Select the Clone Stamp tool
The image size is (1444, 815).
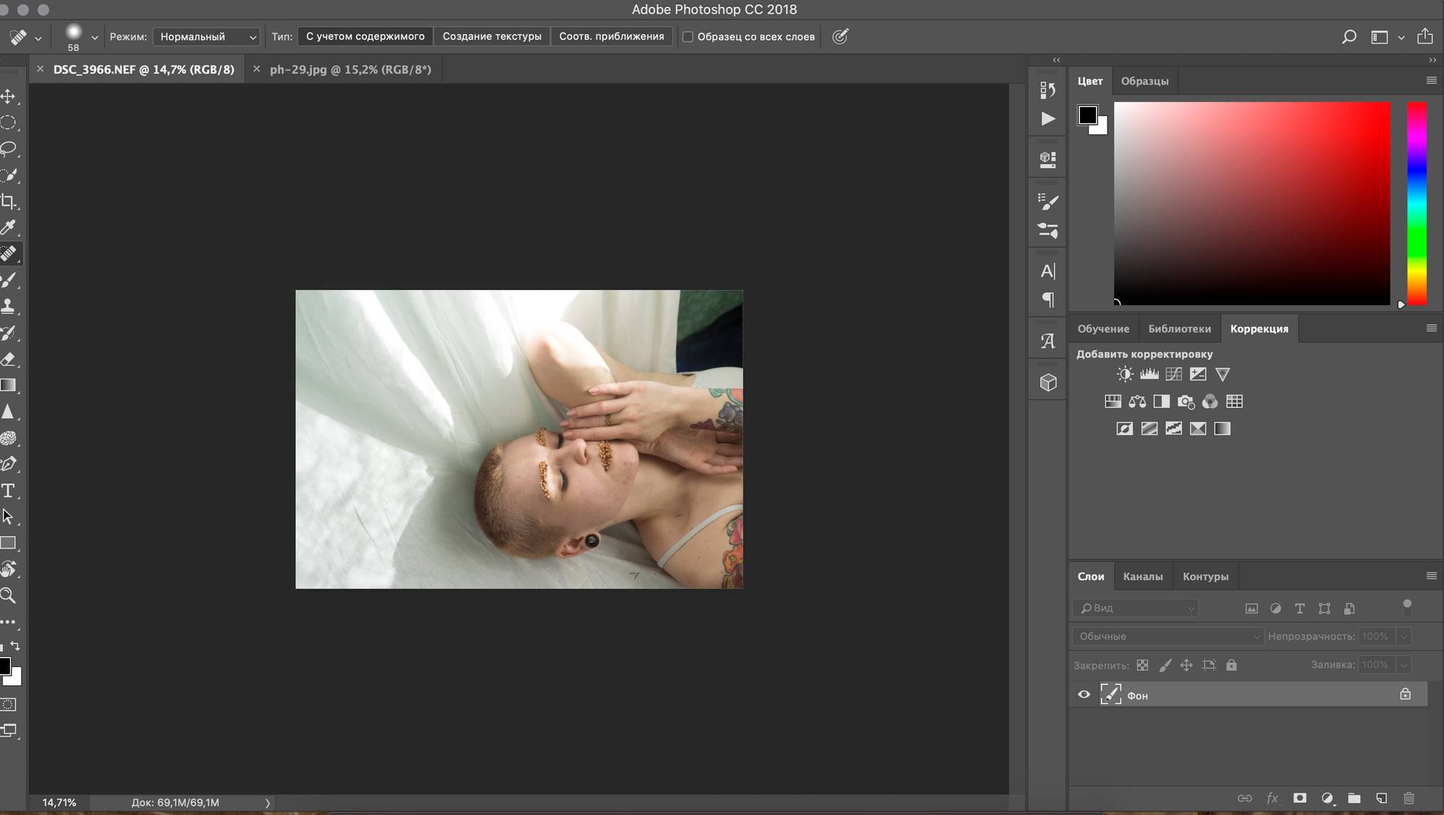(x=9, y=306)
